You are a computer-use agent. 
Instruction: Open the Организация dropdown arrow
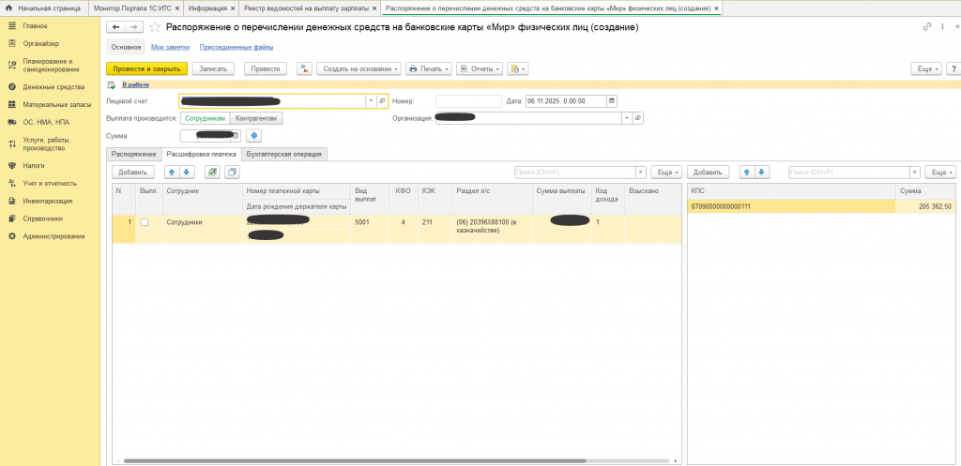[x=627, y=118]
